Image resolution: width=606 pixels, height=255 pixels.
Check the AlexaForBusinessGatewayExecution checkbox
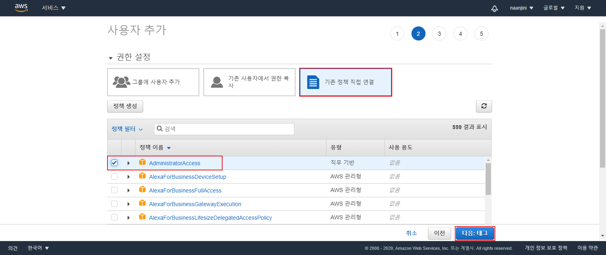click(x=114, y=204)
